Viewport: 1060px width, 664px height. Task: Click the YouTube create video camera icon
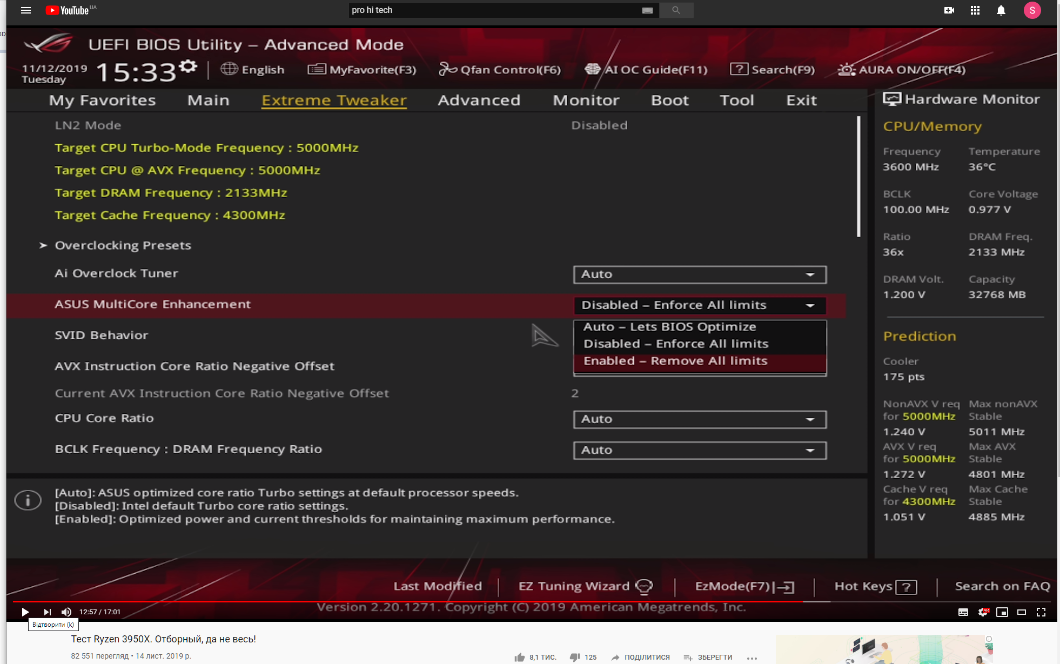pos(949,10)
